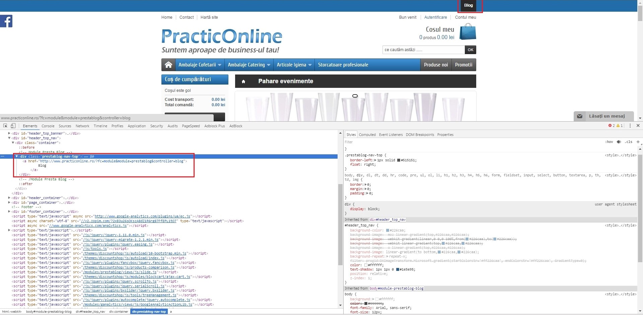Viewport: 643px width, 315px height.
Task: Expand the padding shorthand property triangle
Action: point(368,193)
